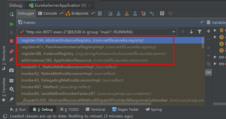Screen dimensions: 226x119
Task: Mute breakpoints toggle icon
Action: [x=11, y=60]
